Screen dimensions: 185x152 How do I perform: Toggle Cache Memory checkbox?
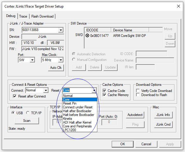click(104, 95)
